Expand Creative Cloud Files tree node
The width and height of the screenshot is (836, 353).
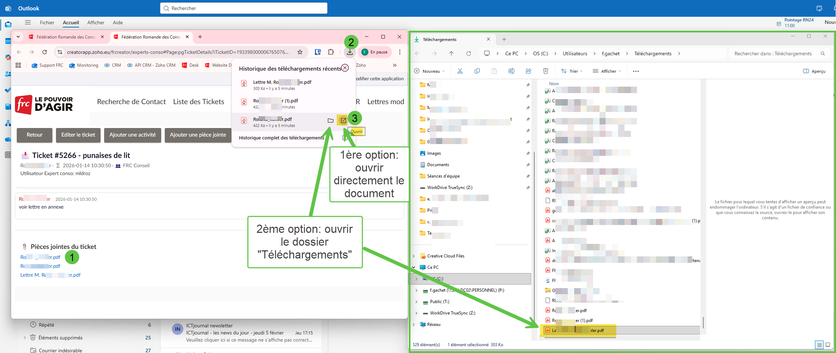(414, 256)
